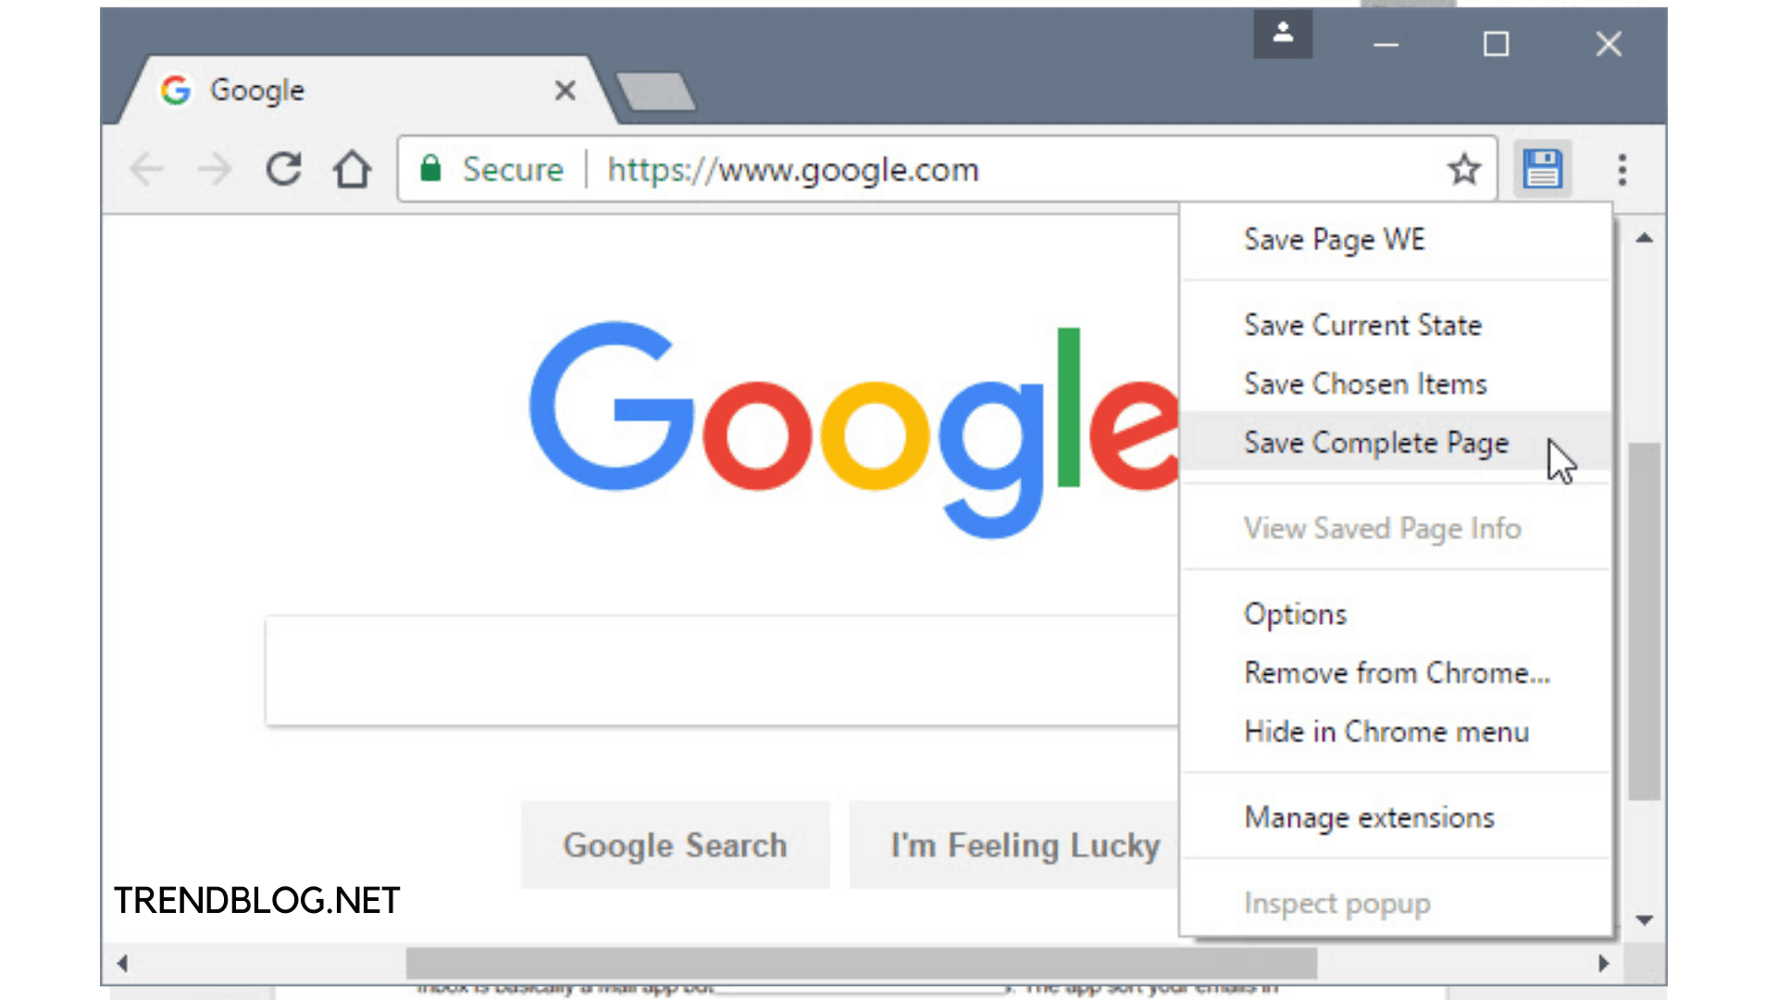
Task: Expand Manage extensions menu item
Action: [x=1370, y=817]
